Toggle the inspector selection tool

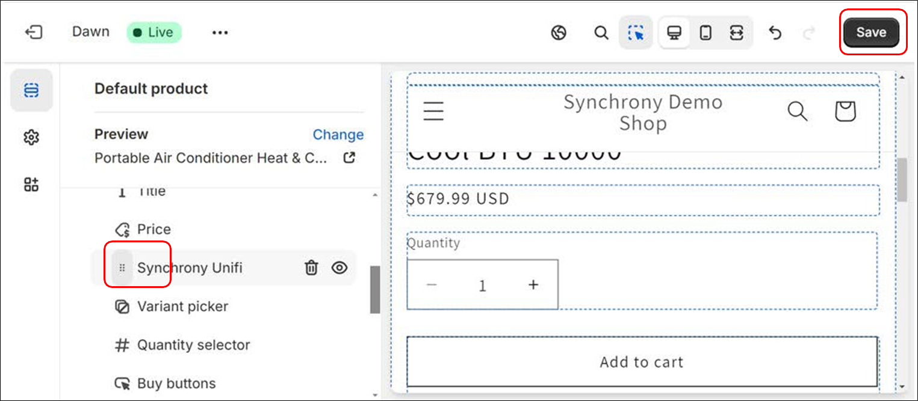(636, 32)
